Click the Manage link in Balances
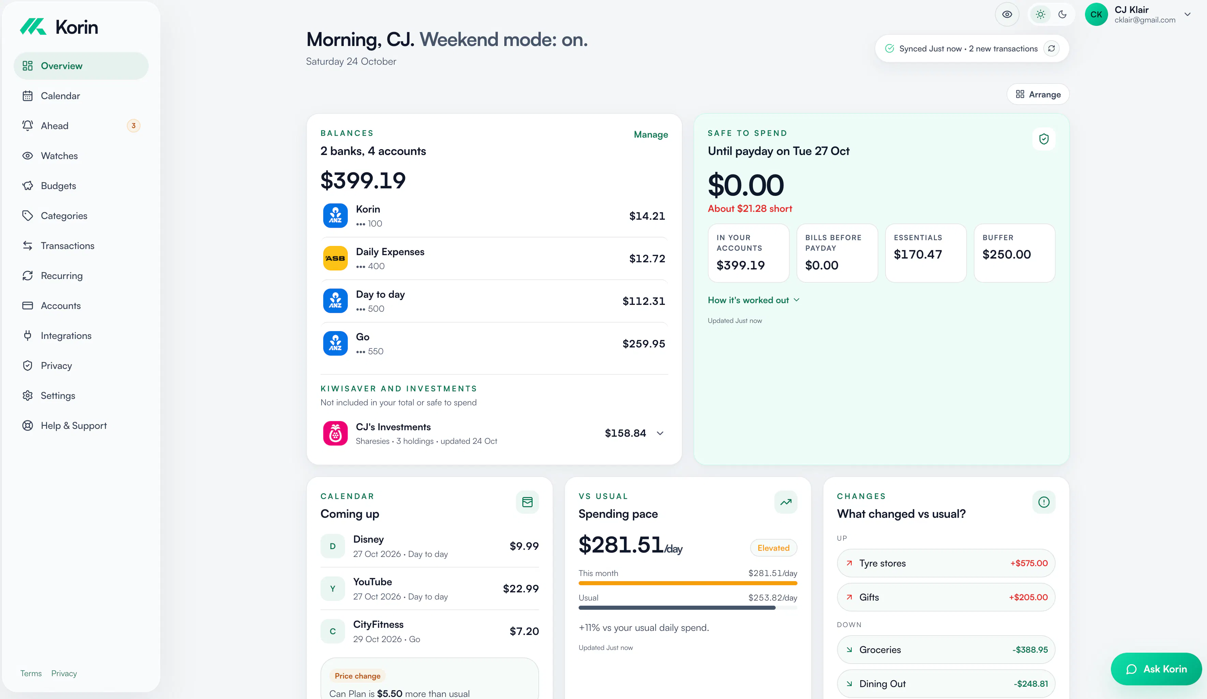Image resolution: width=1207 pixels, height=699 pixels. tap(651, 135)
